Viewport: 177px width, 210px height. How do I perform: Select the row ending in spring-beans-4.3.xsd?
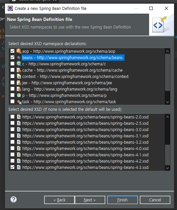(x=85, y=168)
